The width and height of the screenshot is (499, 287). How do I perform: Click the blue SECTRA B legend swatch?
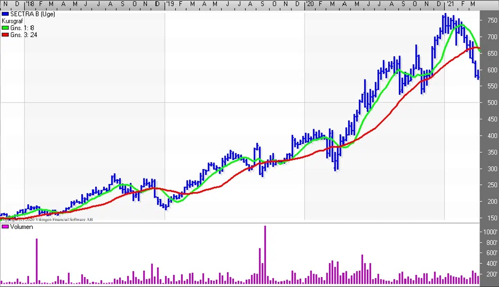pos(5,14)
